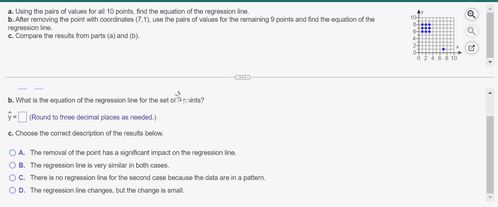Select the option stating regression line is very similar
Image resolution: width=498 pixels, height=207 pixels.
point(99,165)
